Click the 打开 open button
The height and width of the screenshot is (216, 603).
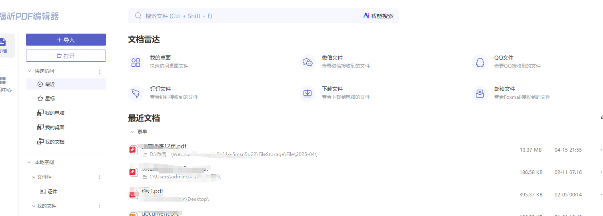click(x=66, y=56)
